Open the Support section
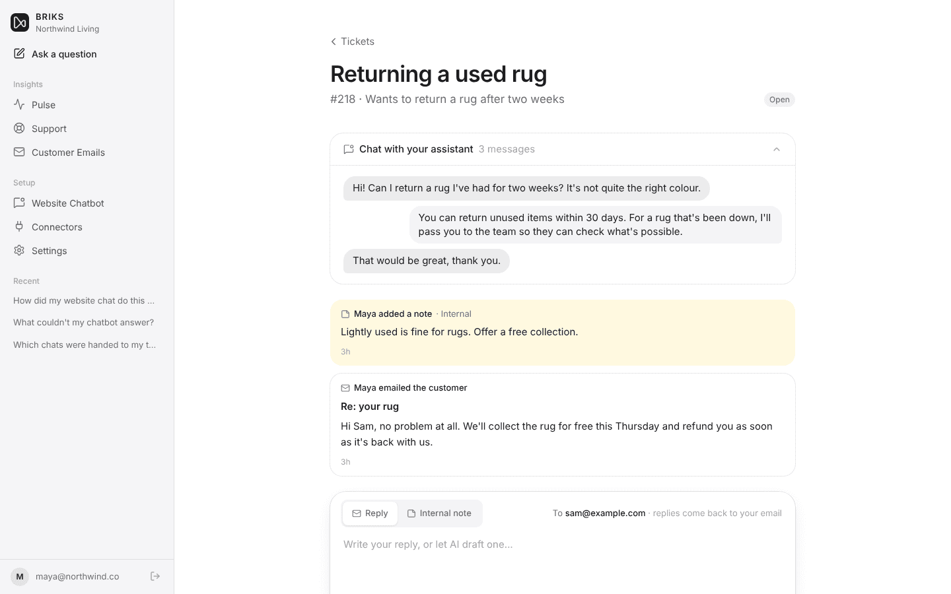The width and height of the screenshot is (951, 594). pos(87,128)
